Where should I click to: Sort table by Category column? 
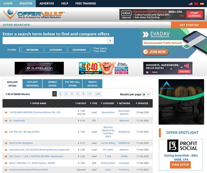(108, 103)
